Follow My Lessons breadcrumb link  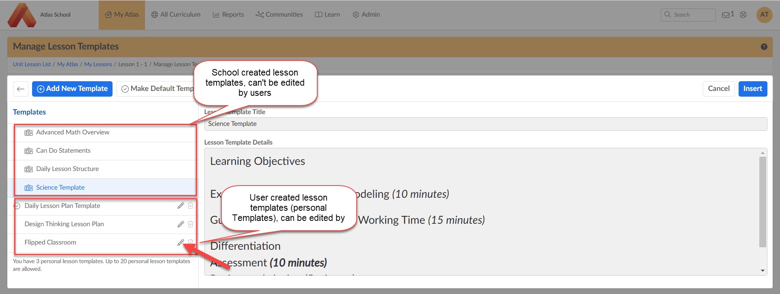coord(98,64)
